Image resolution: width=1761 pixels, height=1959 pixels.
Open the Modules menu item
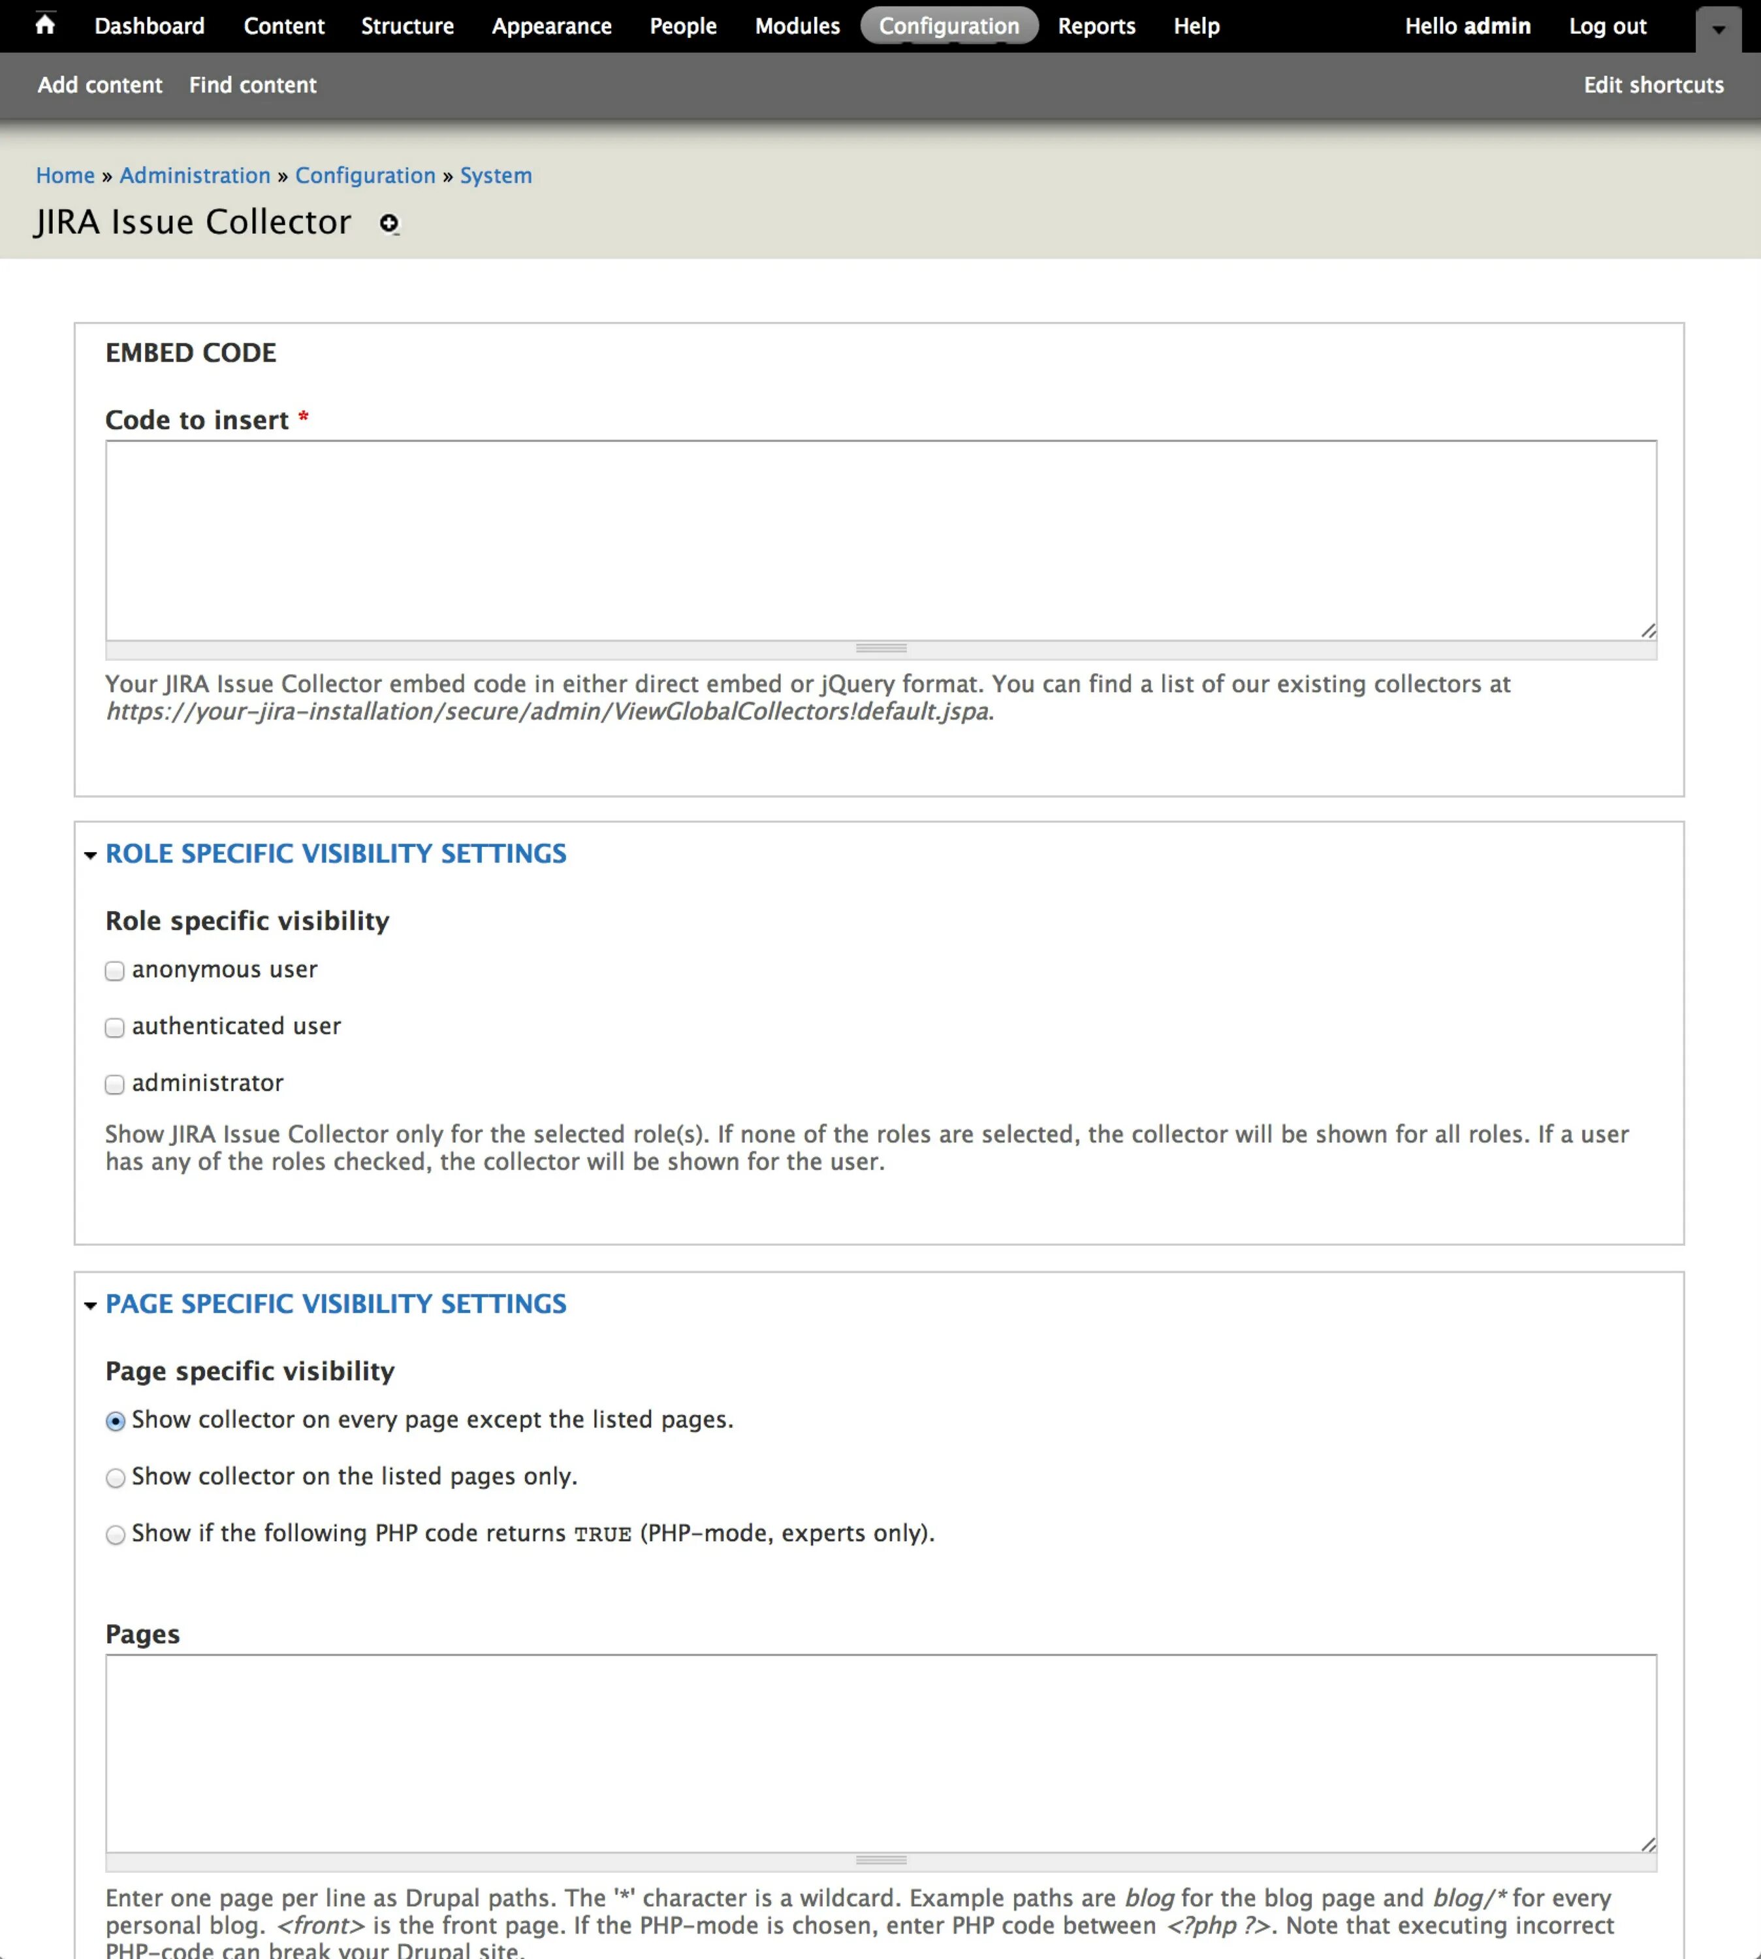coord(797,26)
